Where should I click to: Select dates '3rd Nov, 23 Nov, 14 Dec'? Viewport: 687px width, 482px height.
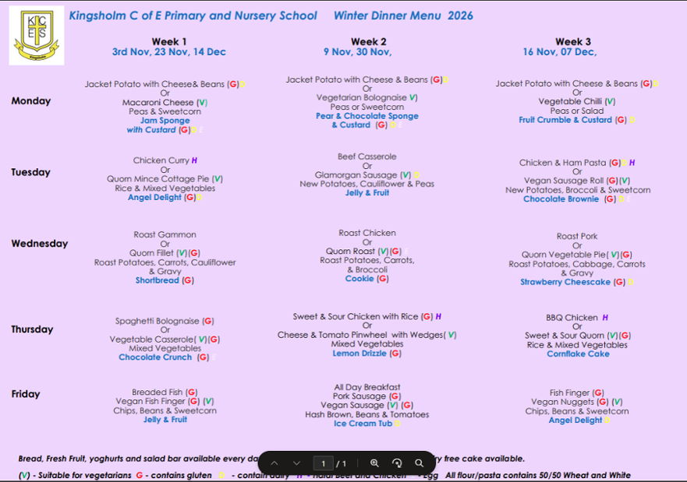click(x=169, y=51)
